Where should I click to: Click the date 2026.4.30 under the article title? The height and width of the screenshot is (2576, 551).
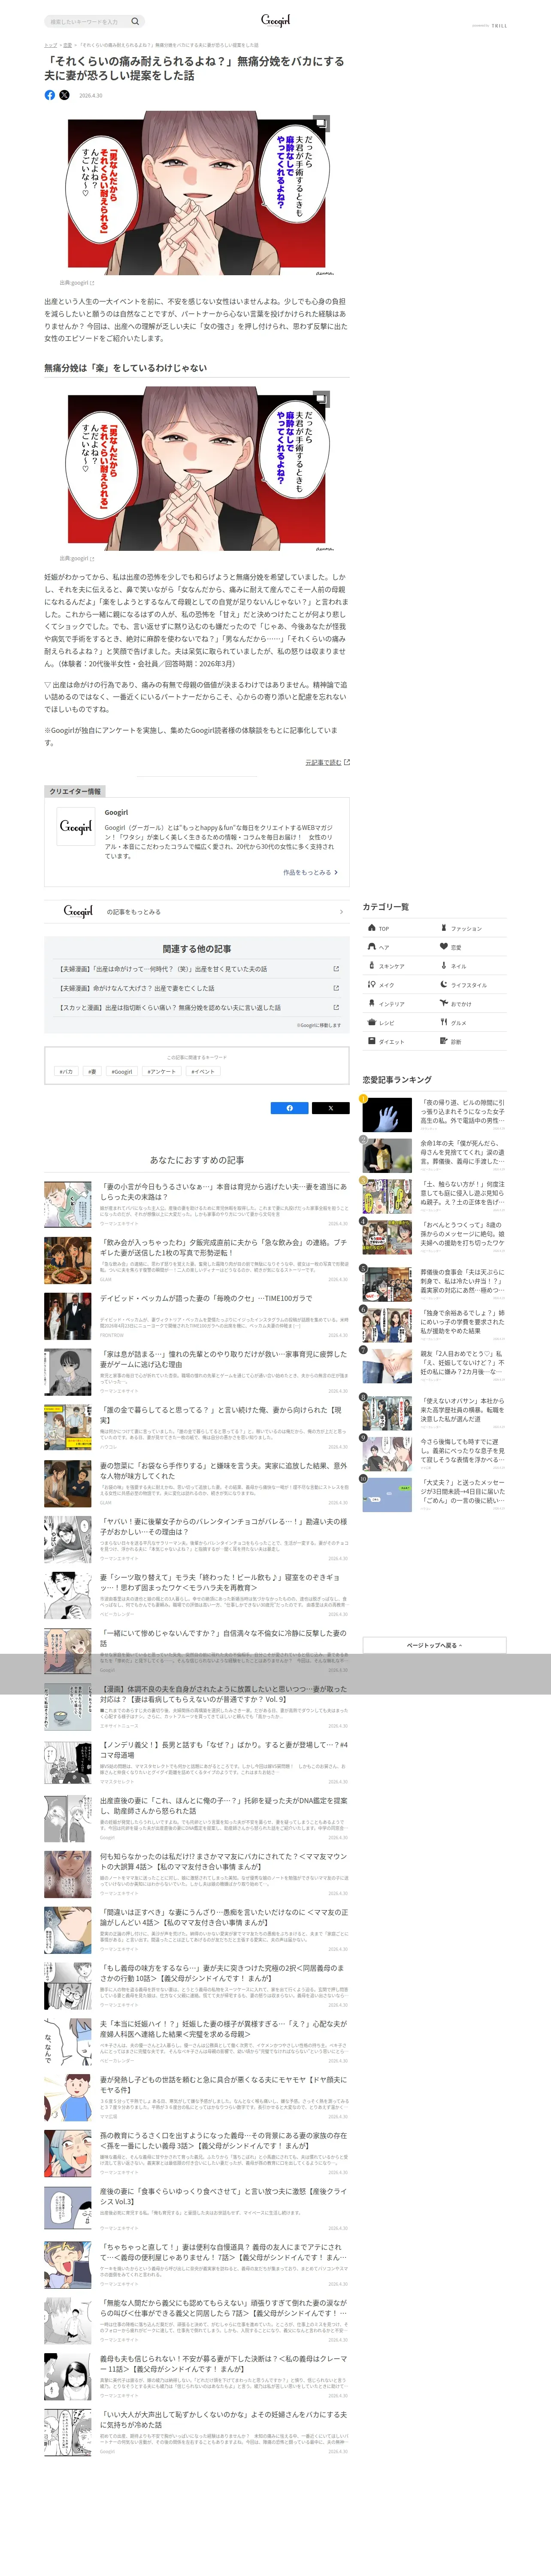[91, 96]
